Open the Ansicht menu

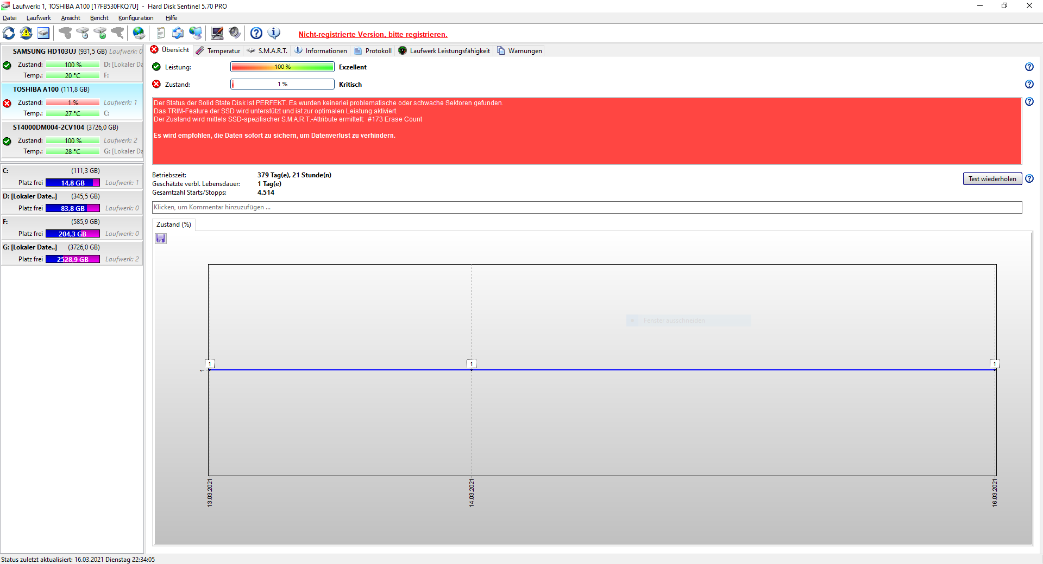click(x=71, y=18)
